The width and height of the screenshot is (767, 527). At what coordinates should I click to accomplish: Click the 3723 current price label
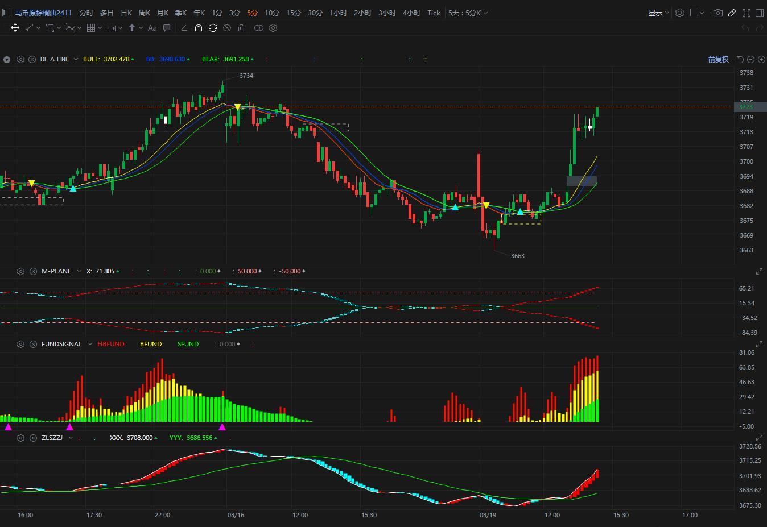pos(750,107)
